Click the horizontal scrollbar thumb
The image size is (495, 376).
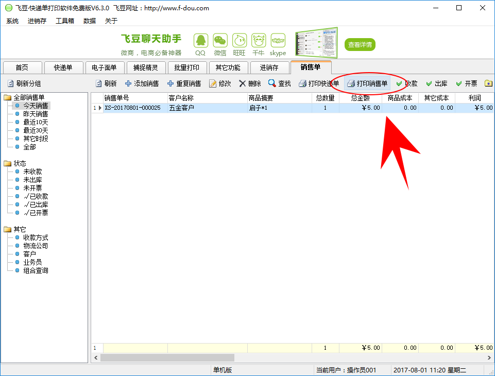(167, 357)
